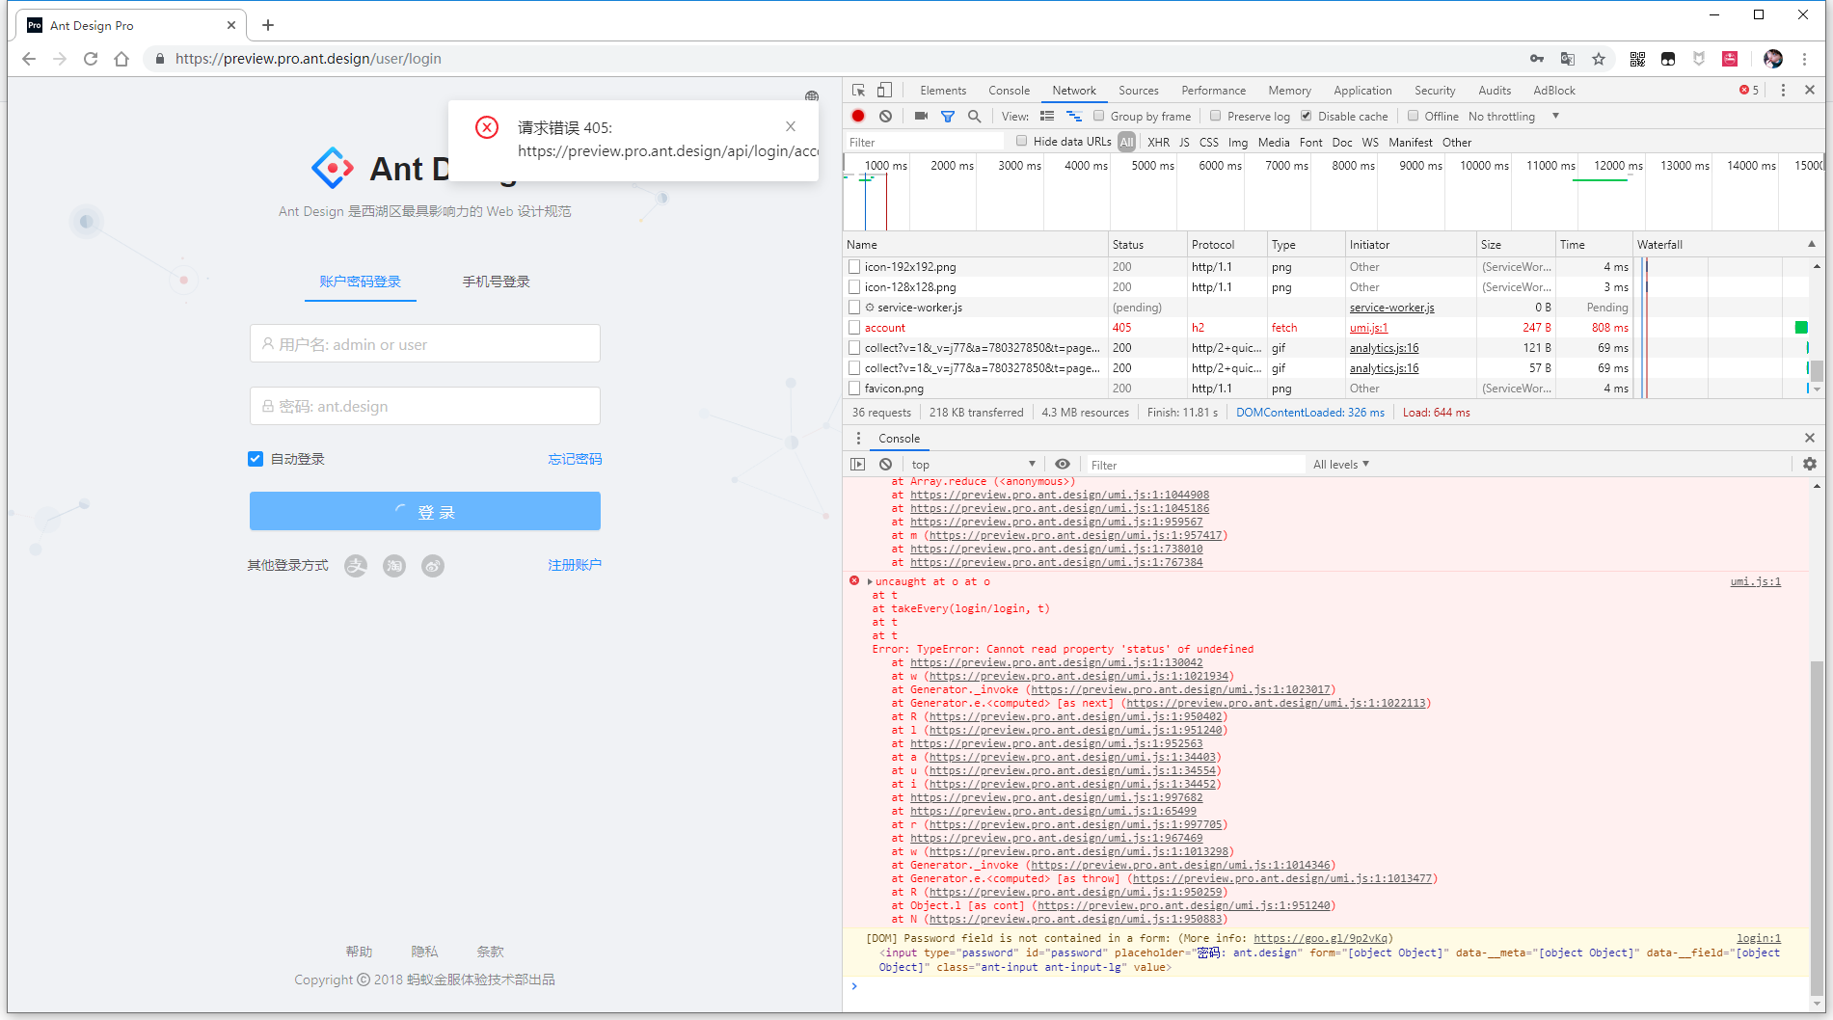Bookmark this page with the star icon
The height and width of the screenshot is (1020, 1833).
[x=1599, y=59]
